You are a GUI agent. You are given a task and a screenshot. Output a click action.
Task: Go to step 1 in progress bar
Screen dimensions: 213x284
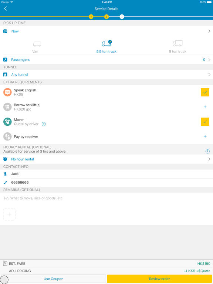91,17
